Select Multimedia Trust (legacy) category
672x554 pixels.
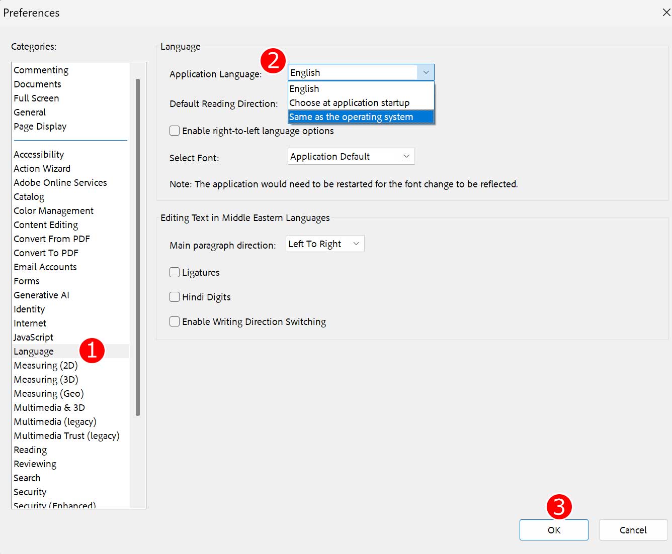[x=67, y=436]
